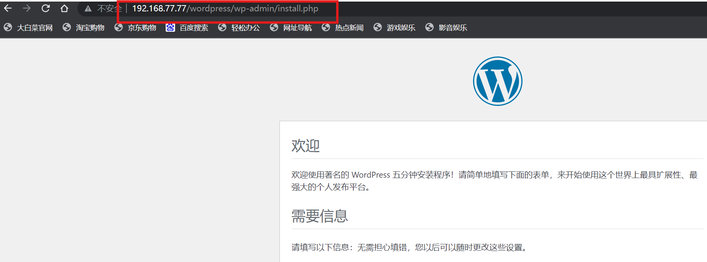Click globe icon beside 热点新闻

point(326,27)
